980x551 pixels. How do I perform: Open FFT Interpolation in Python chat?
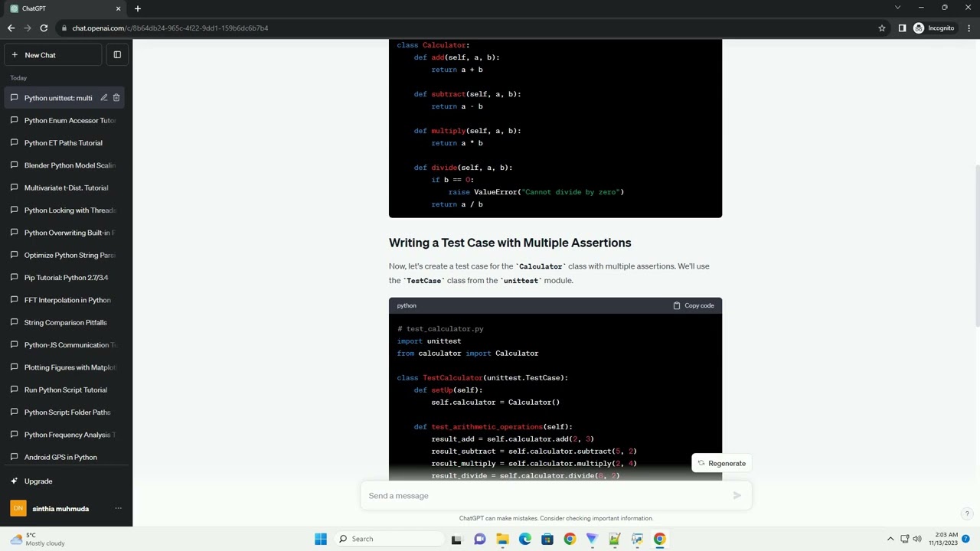(x=64, y=300)
